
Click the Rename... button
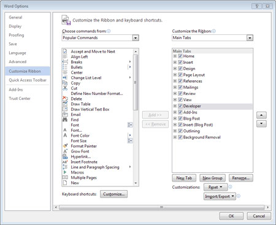pyautogui.click(x=241, y=178)
